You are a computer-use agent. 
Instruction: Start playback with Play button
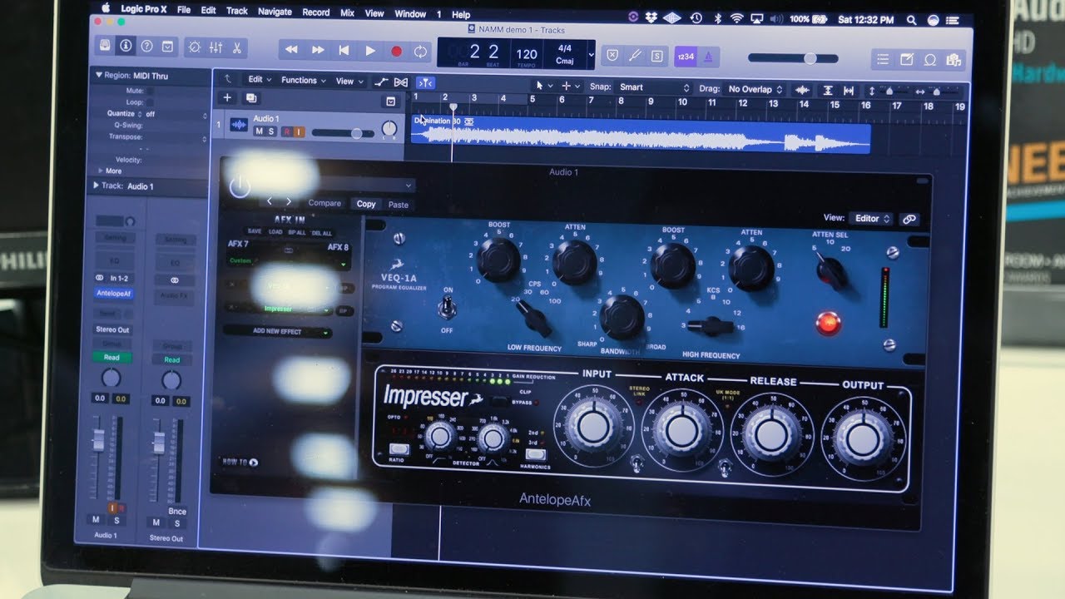[370, 51]
